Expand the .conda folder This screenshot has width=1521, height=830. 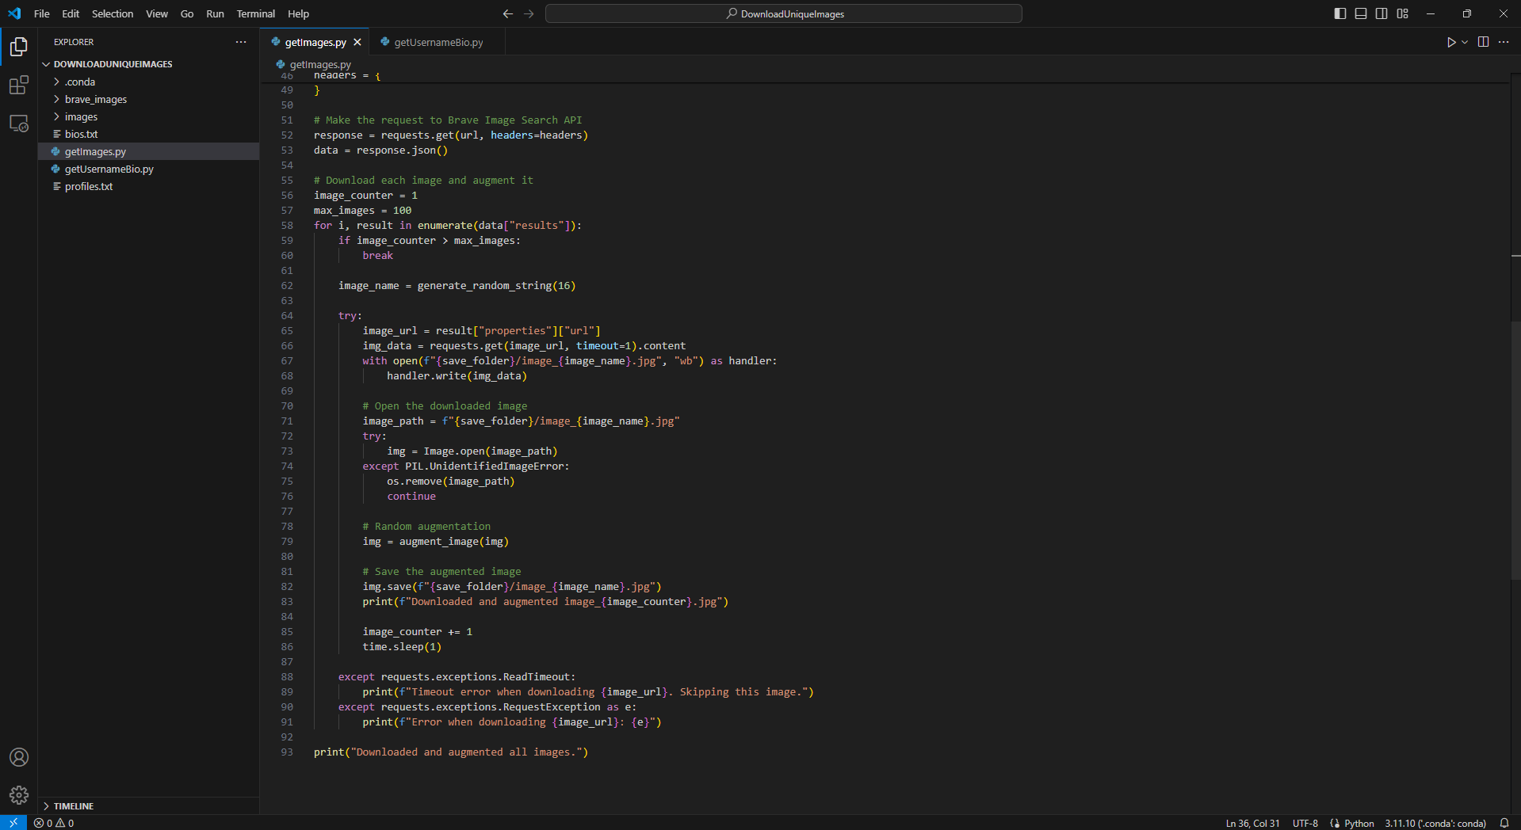point(149,82)
